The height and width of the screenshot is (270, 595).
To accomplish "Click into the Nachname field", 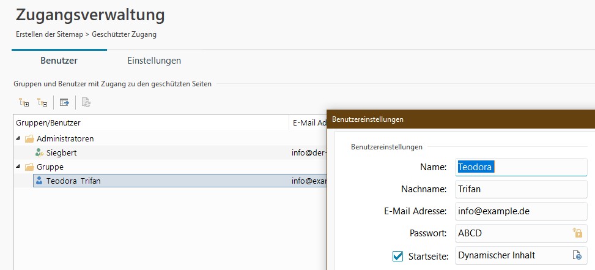I will pyautogui.click(x=520, y=189).
